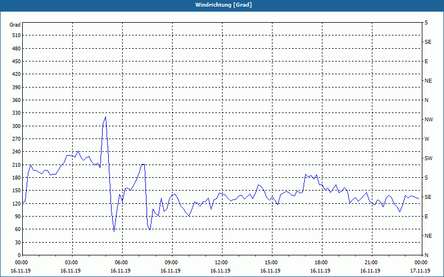Screen dimensions: 444x277
Task: Select the y-axis value '150'
Action: click(x=17, y=191)
